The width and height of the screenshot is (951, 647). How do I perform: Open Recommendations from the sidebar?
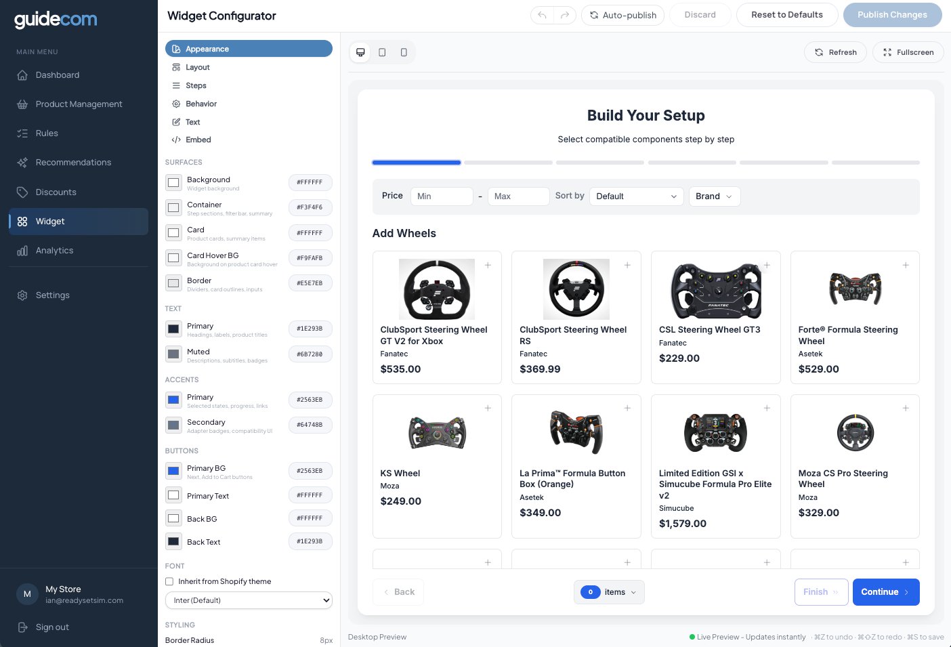click(x=73, y=162)
